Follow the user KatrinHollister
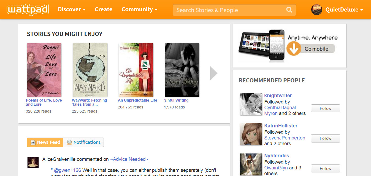371x176 pixels. (325, 138)
